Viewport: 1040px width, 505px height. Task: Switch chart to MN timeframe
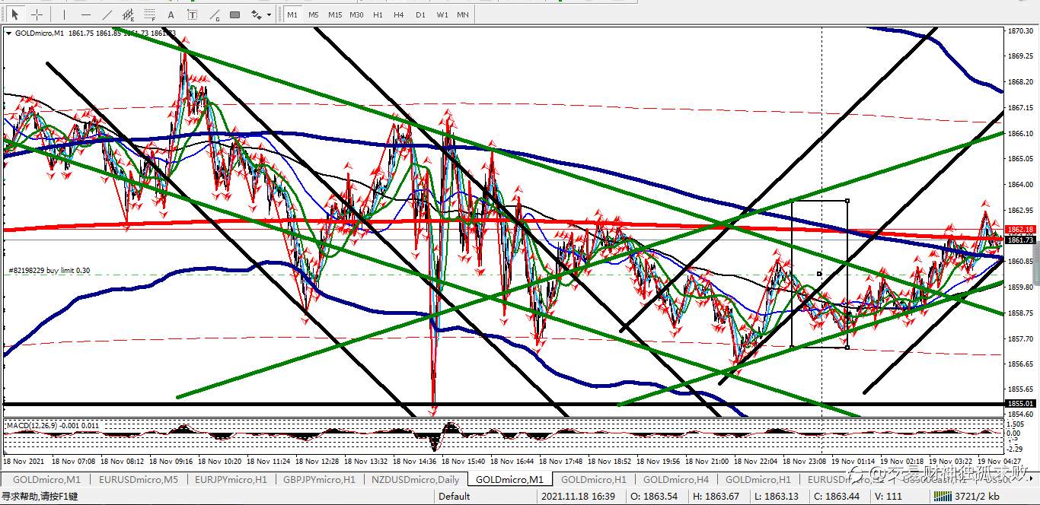(x=463, y=14)
